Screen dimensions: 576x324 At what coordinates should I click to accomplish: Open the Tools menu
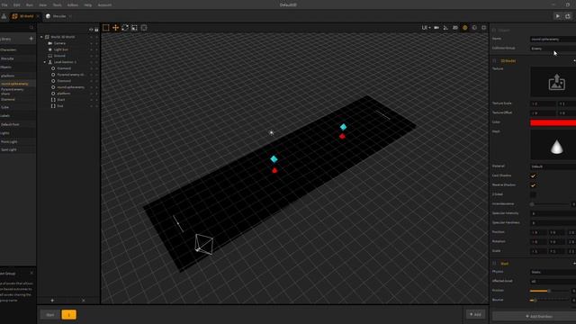pos(58,5)
